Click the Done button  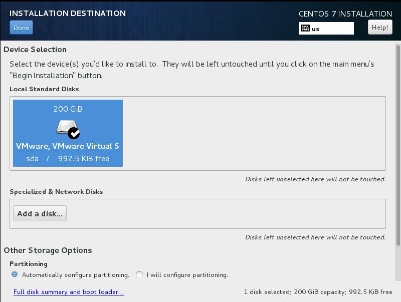click(x=21, y=28)
